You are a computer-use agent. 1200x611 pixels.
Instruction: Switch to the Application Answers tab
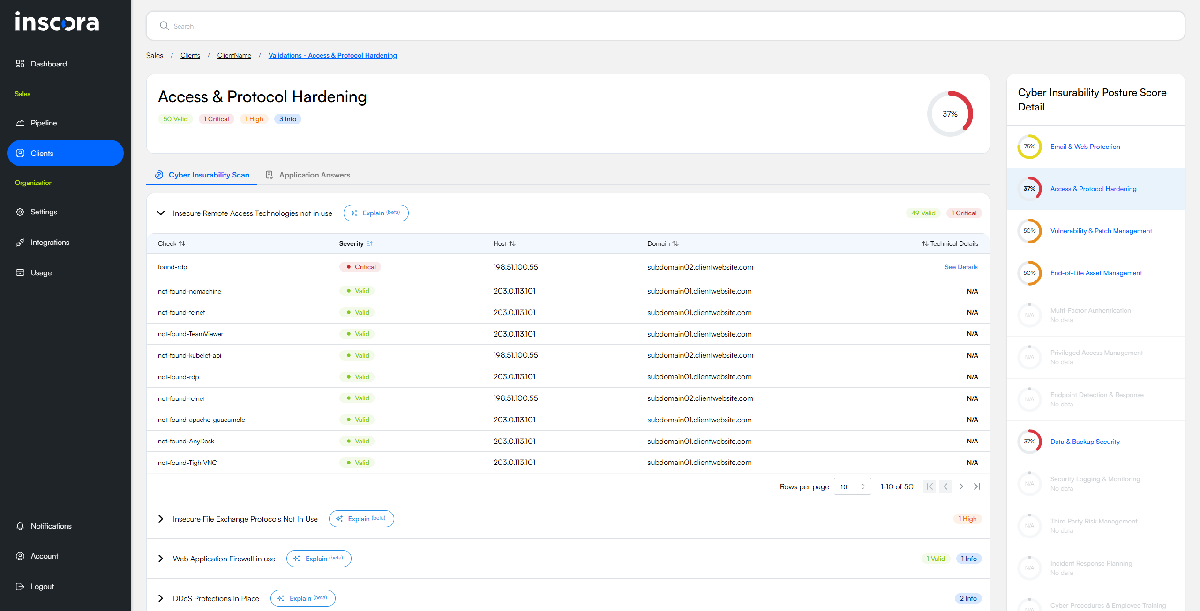pyautogui.click(x=314, y=175)
